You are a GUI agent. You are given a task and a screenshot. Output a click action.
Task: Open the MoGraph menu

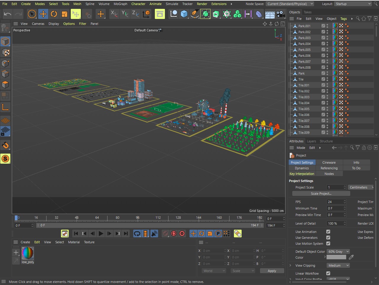(120, 4)
